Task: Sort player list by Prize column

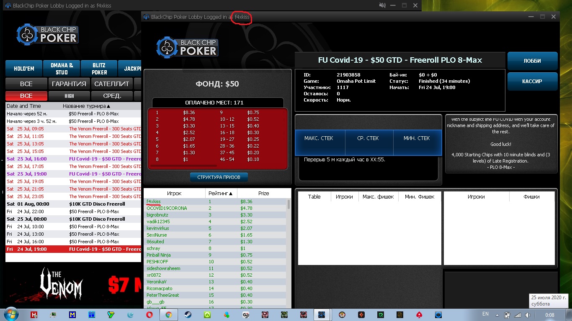Action: [x=264, y=194]
